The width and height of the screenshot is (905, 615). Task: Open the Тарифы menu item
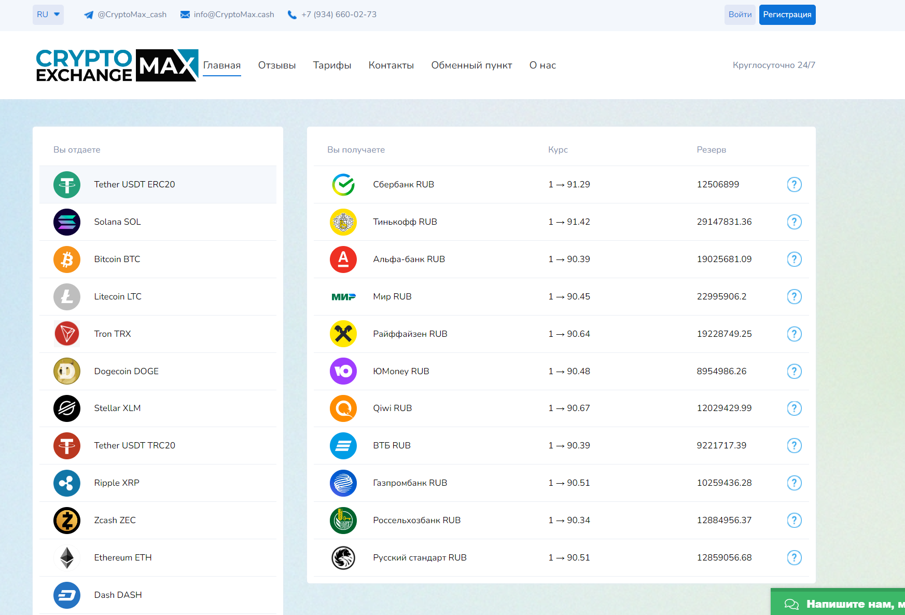[332, 65]
